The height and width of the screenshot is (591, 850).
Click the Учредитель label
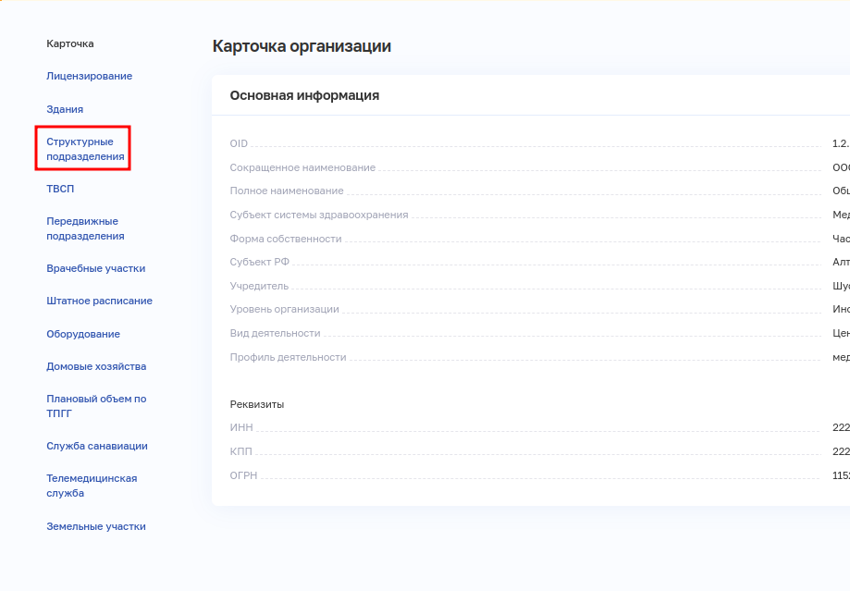point(259,287)
